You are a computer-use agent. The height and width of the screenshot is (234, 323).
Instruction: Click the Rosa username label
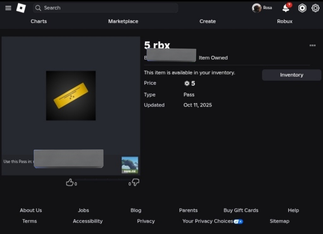pos(267,8)
